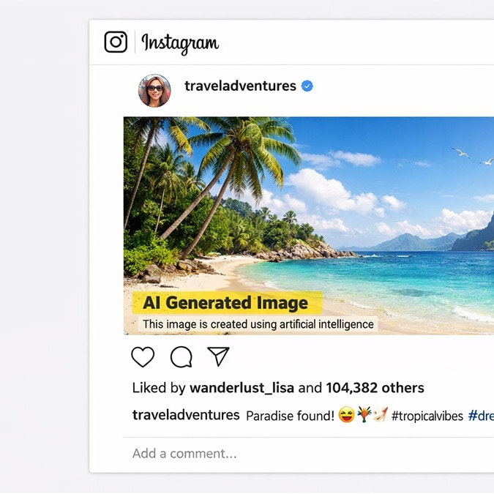Click the AI Generated Image label
The height and width of the screenshot is (494, 494).
tap(225, 303)
